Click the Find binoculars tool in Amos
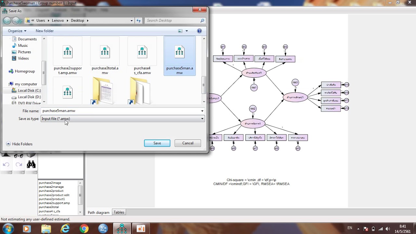The image size is (416, 234). 31,164
